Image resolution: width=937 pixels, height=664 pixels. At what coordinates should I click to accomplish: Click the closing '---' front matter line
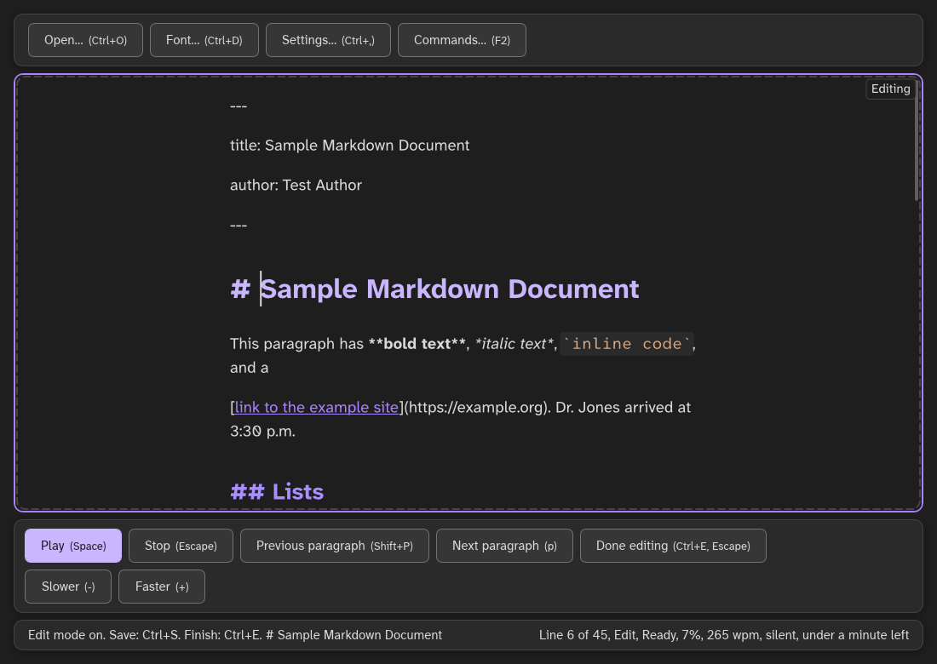[x=239, y=225]
